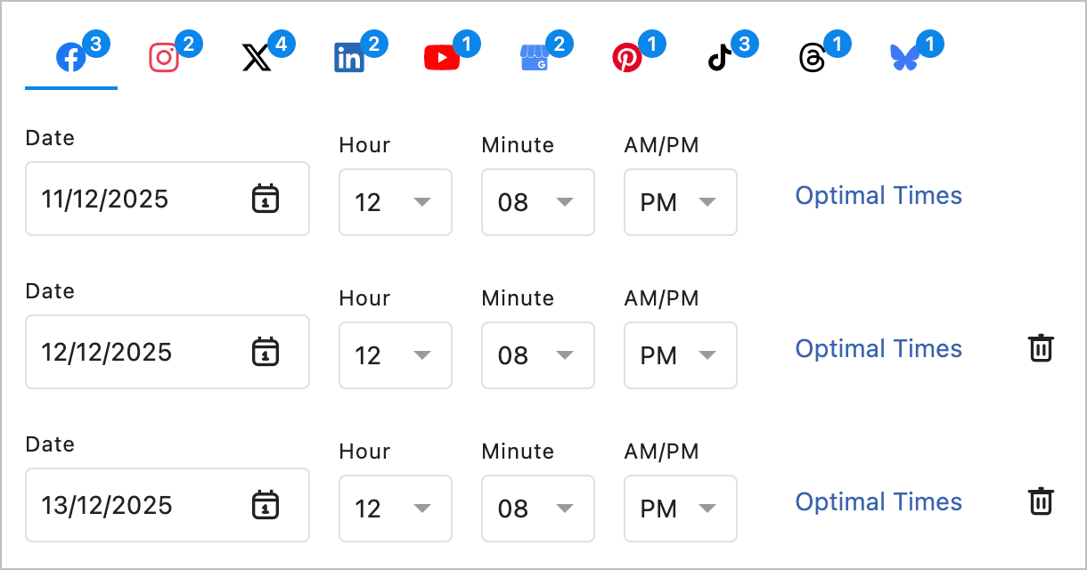Open calendar picker for the 13/12/2025 date
The image size is (1087, 570).
[x=266, y=505]
